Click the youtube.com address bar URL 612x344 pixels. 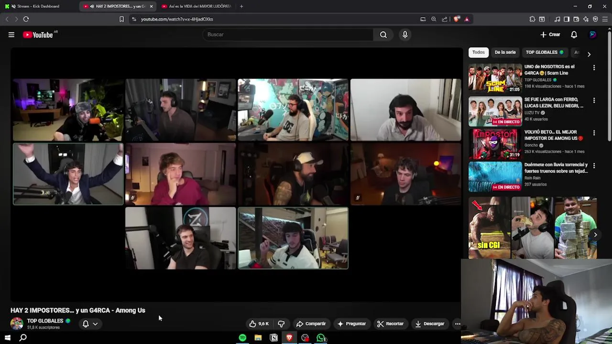click(x=177, y=19)
